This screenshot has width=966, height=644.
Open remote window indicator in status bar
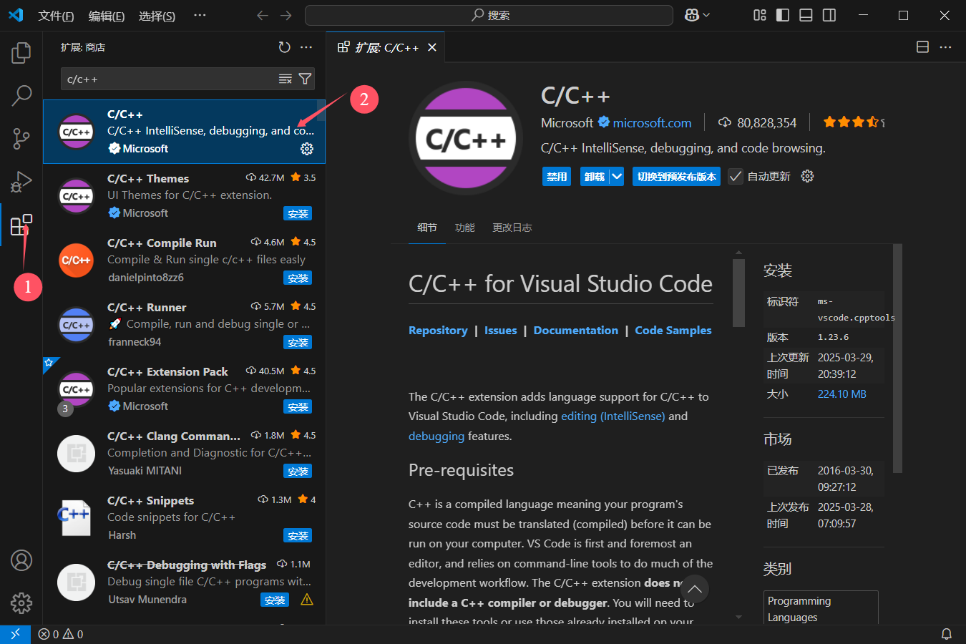[x=15, y=634]
